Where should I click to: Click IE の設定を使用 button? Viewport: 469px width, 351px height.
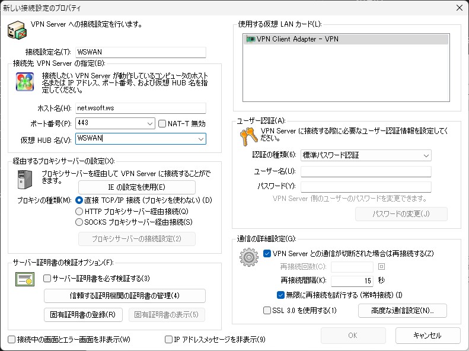pos(137,187)
